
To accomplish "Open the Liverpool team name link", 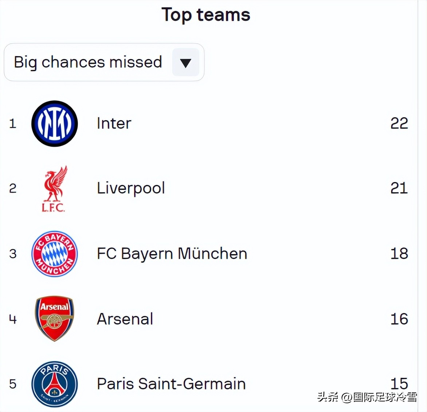I will [x=131, y=188].
